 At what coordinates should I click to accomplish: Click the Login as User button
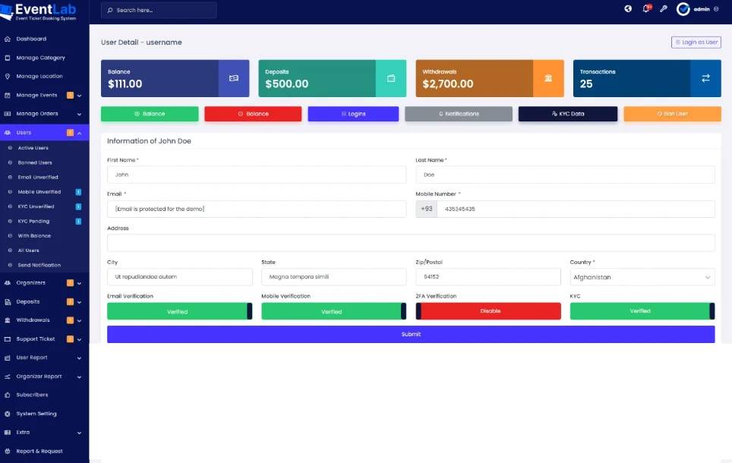[696, 43]
